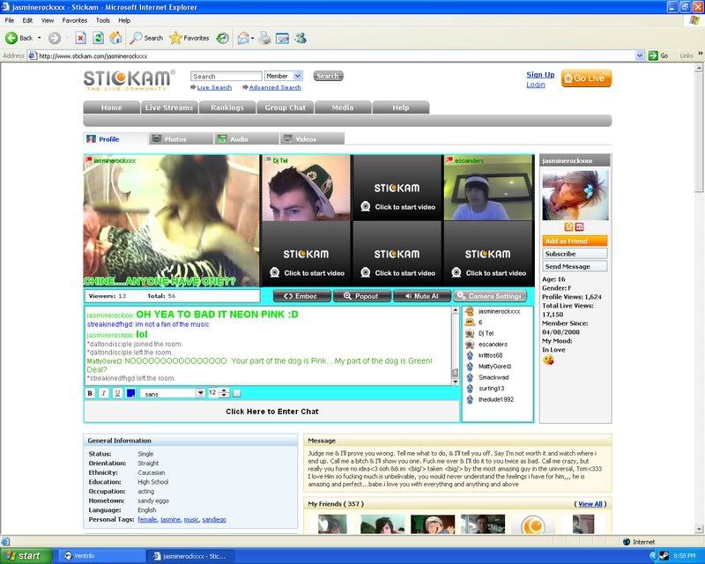Click the Subscribe button
705x564 pixels.
[575, 254]
